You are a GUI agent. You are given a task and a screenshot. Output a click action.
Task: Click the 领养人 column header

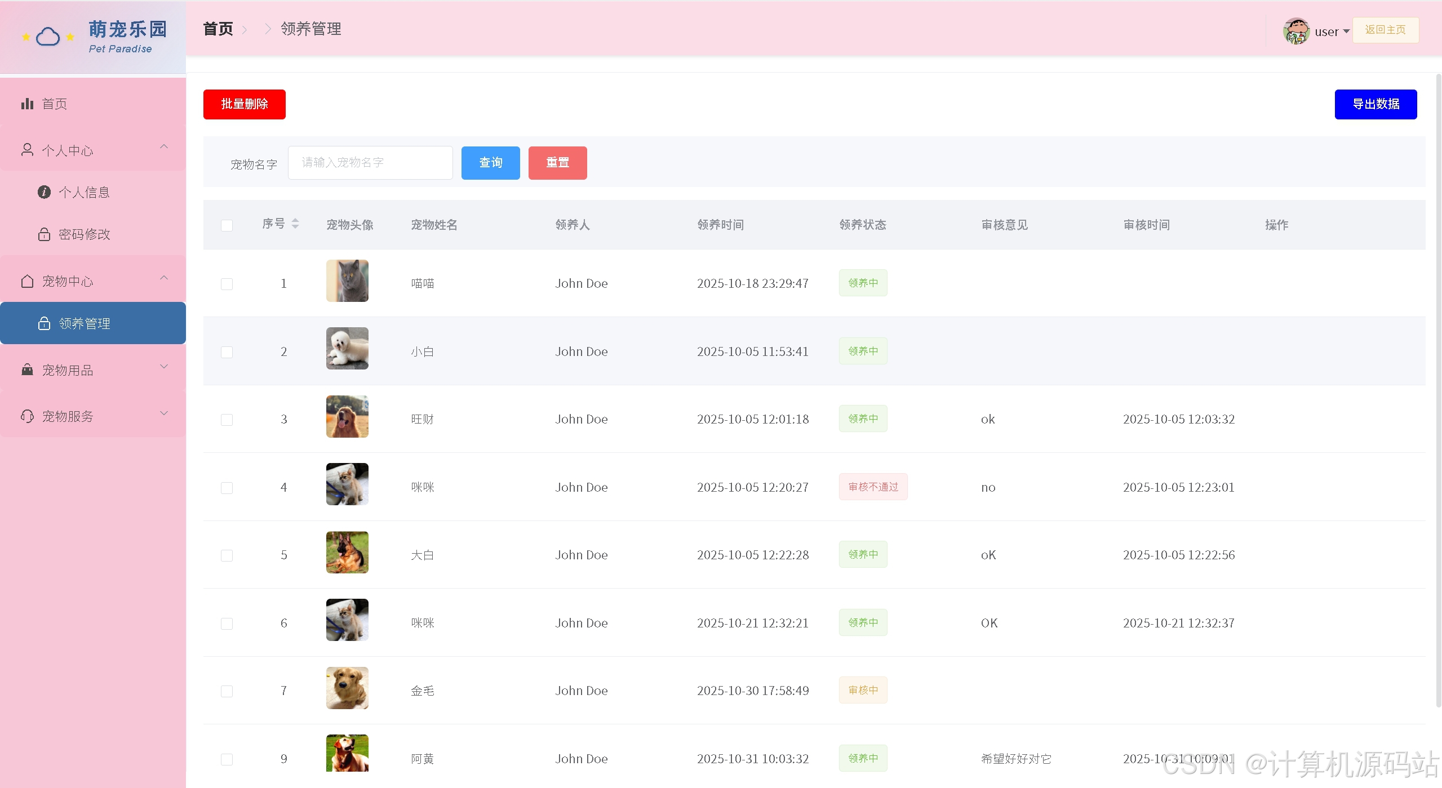point(573,225)
